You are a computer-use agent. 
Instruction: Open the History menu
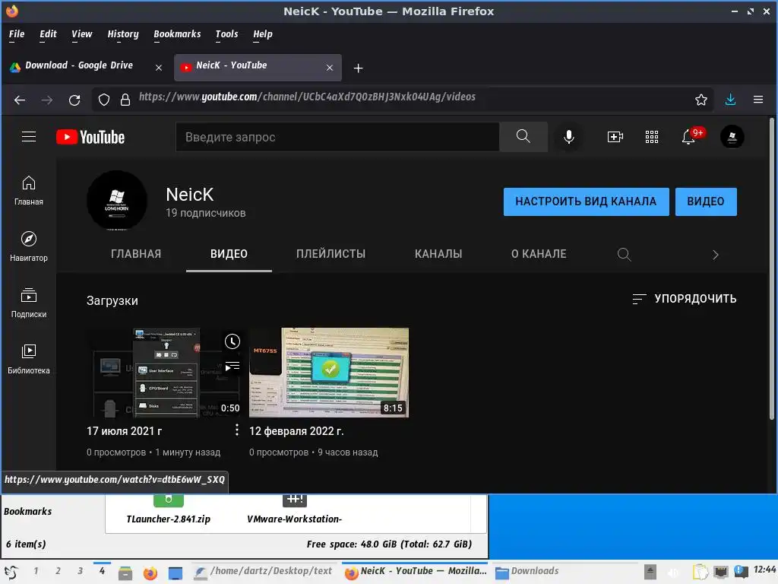(x=122, y=33)
